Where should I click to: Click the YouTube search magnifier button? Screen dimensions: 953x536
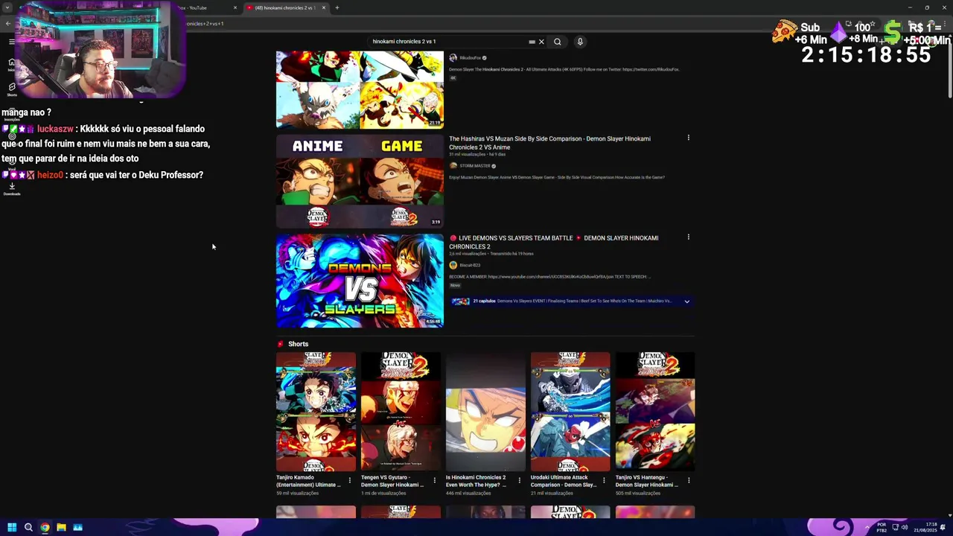tap(557, 42)
